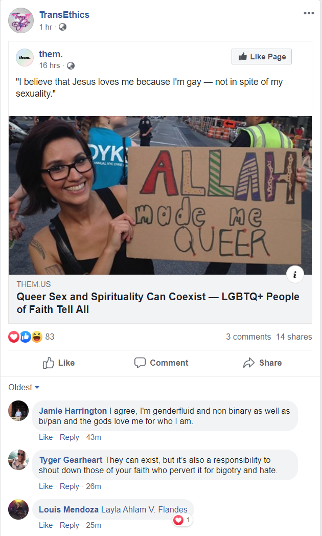The height and width of the screenshot is (536, 322).
Task: Click the them. page avatar icon
Action: click(x=25, y=57)
